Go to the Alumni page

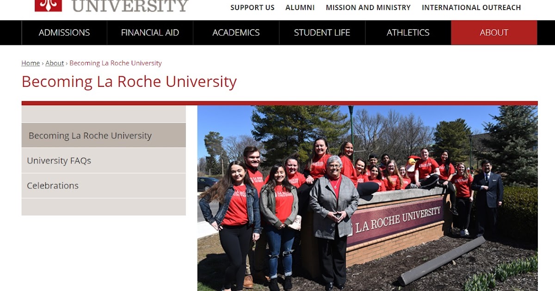(x=300, y=7)
